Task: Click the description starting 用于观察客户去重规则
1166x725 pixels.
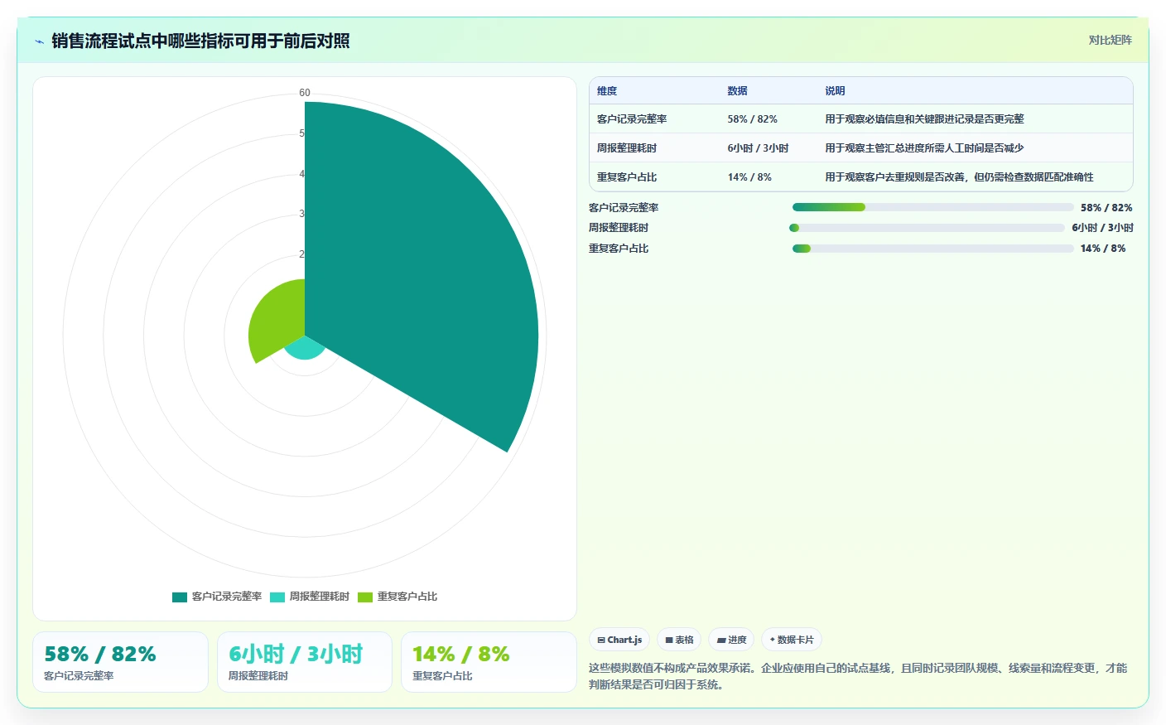Action: (959, 177)
